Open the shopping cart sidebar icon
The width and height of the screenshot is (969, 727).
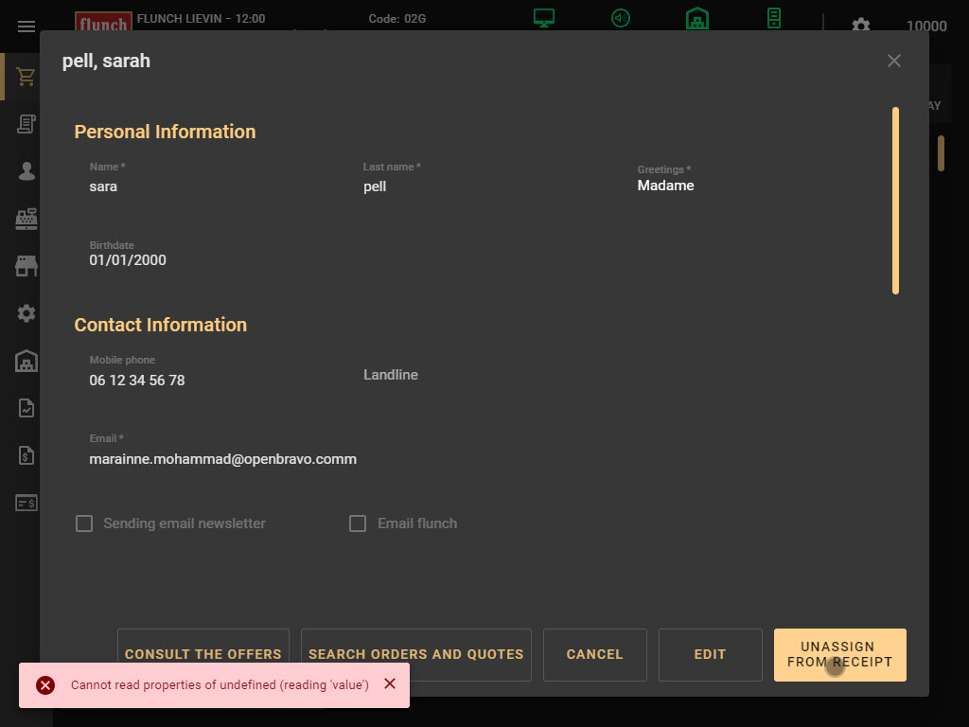(26, 77)
